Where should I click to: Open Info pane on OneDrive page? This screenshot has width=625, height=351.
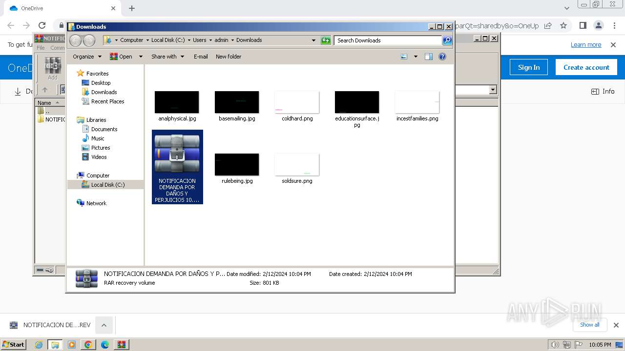click(603, 91)
